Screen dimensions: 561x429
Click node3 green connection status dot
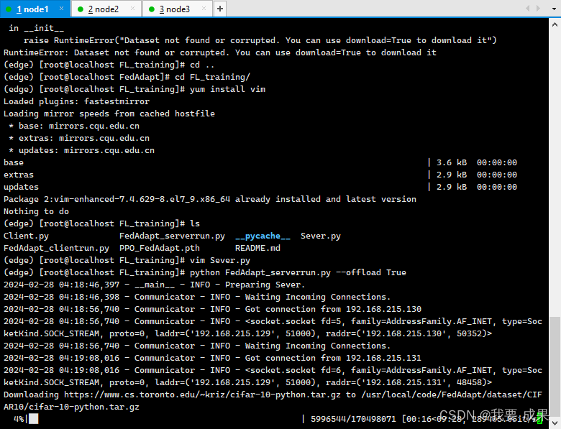tap(152, 9)
